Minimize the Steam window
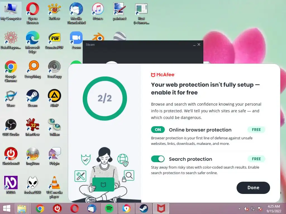286x214 pixels. click(x=194, y=45)
